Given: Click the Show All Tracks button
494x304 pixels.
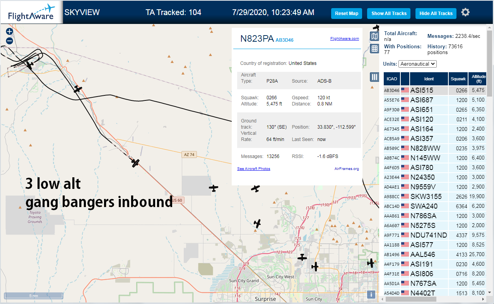Looking at the screenshot, I should 389,14.
